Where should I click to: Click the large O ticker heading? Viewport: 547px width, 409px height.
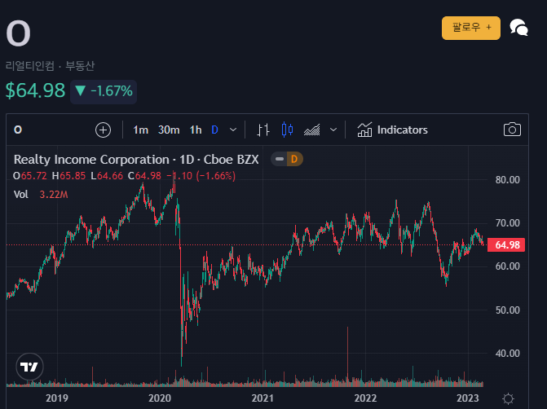(x=19, y=33)
